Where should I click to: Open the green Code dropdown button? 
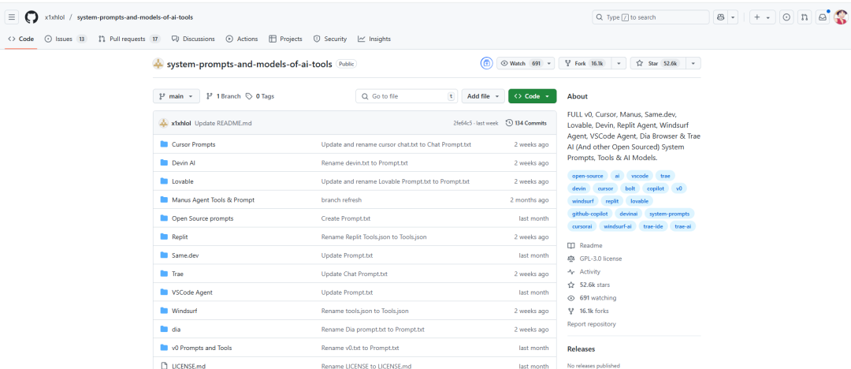pos(532,96)
